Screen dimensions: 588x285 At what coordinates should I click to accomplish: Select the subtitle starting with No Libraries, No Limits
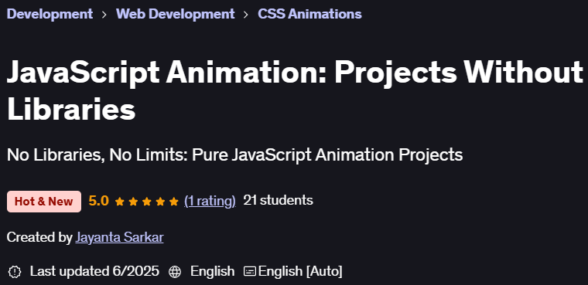coord(234,154)
